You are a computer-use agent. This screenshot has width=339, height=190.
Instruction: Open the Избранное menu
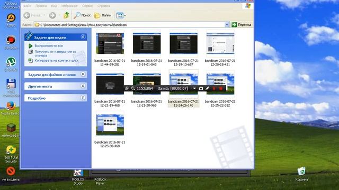[69, 6]
